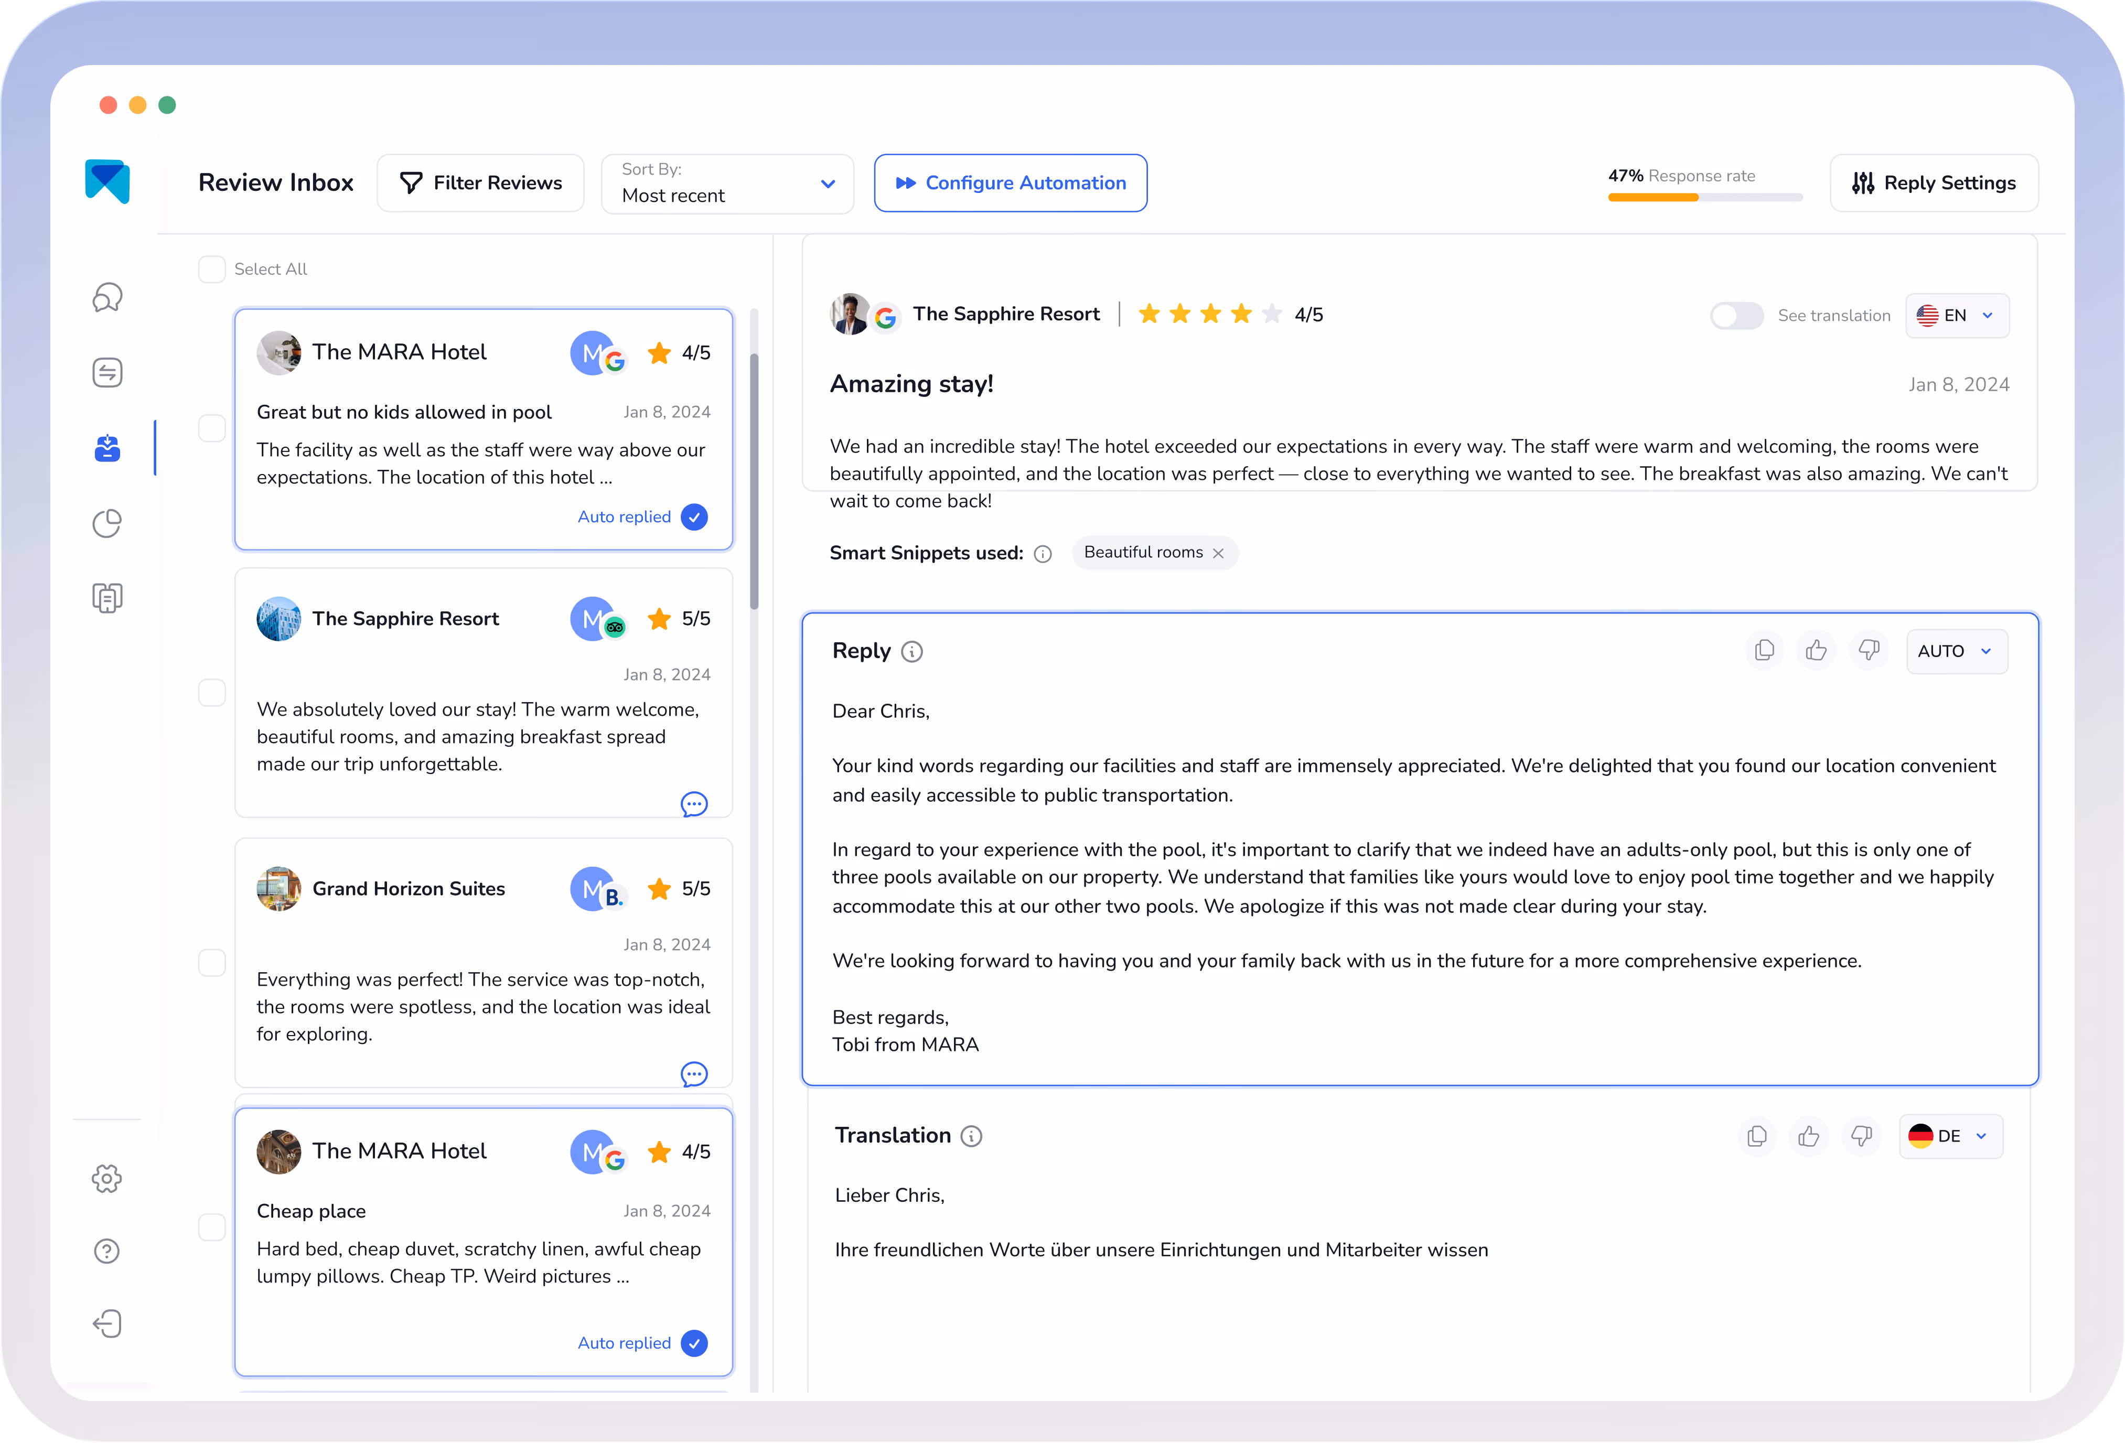Click the hotel thumbnail on Cheap place card
Image resolution: width=2125 pixels, height=1443 pixels.
[x=279, y=1152]
